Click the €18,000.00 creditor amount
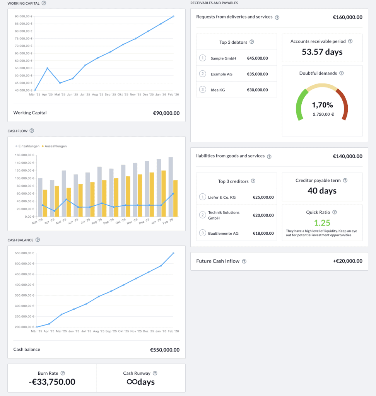 [263, 233]
